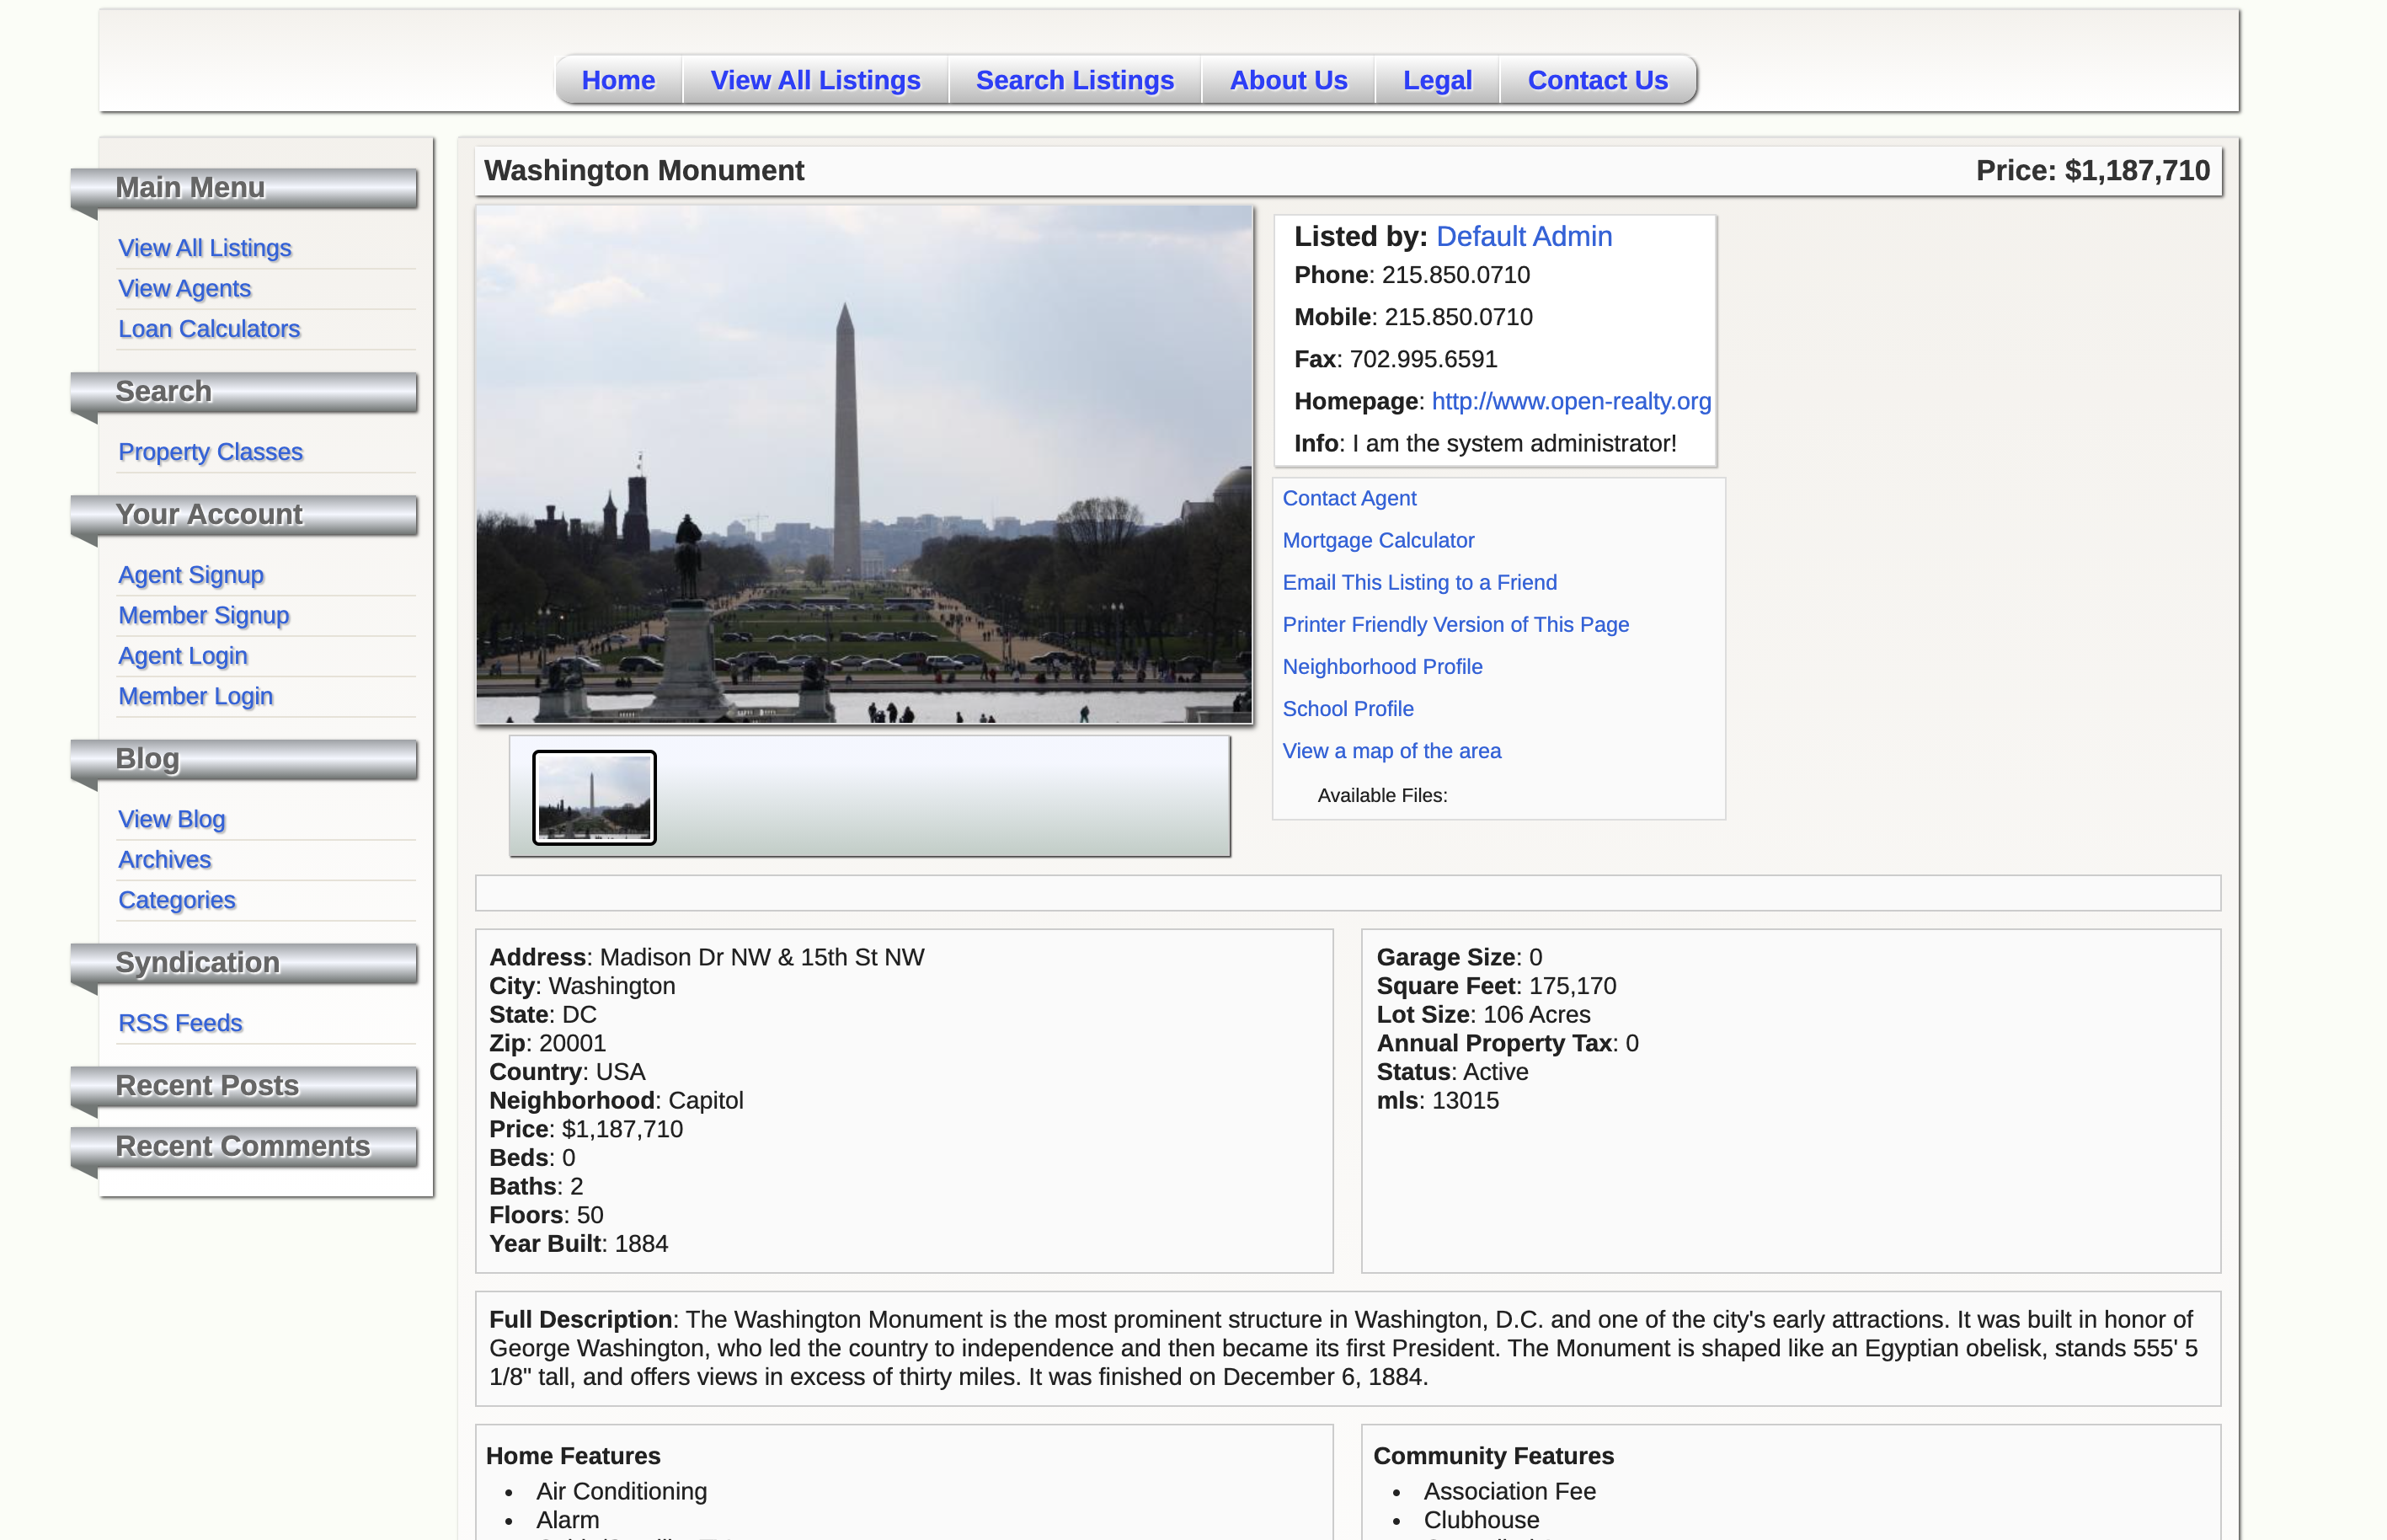Open the Mortgage Calculator

pyautogui.click(x=1379, y=540)
